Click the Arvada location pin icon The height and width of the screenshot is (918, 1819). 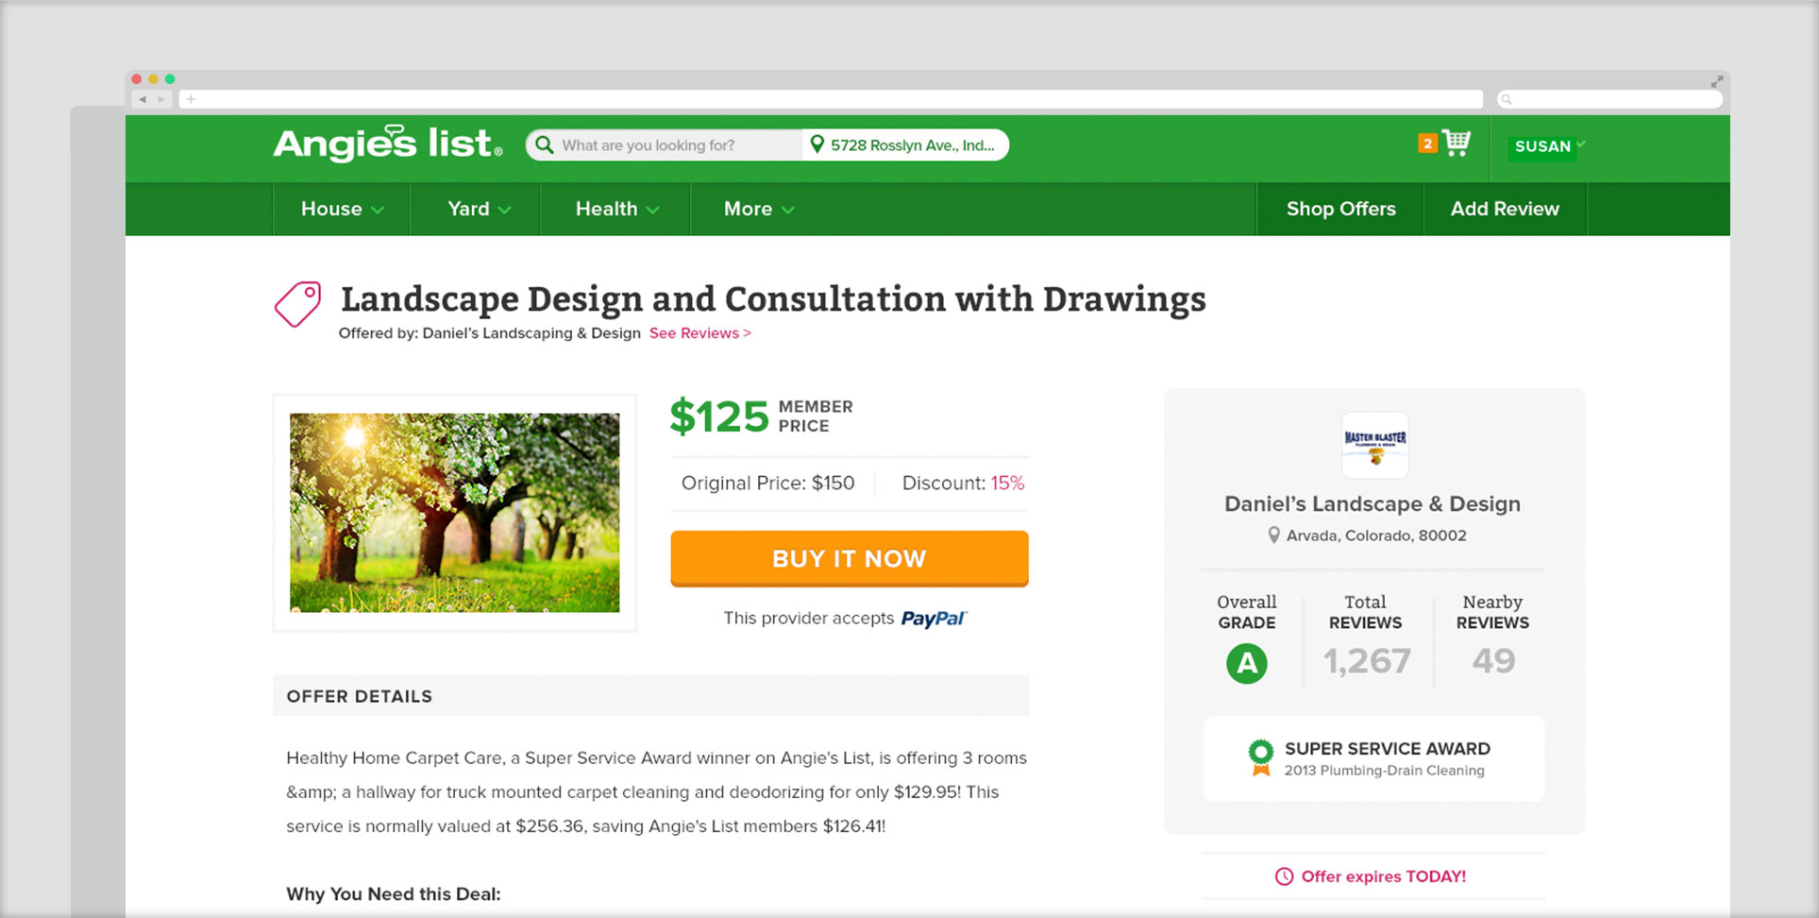[x=1273, y=535]
